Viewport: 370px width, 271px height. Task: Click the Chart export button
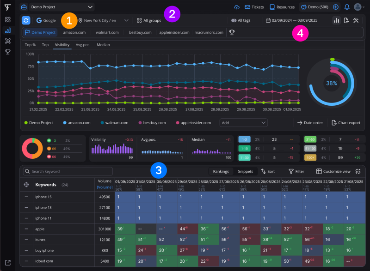coord(346,123)
